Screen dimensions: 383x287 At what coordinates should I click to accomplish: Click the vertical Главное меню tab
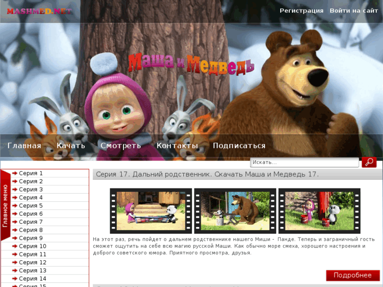[x=5, y=206]
